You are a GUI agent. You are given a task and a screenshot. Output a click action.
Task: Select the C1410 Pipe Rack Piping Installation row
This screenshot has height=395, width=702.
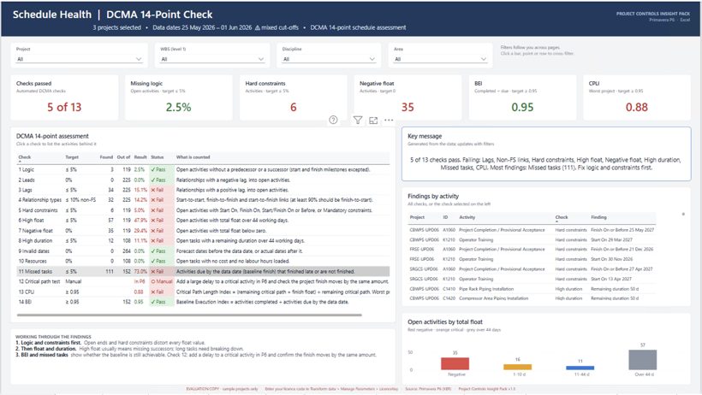(x=532, y=289)
